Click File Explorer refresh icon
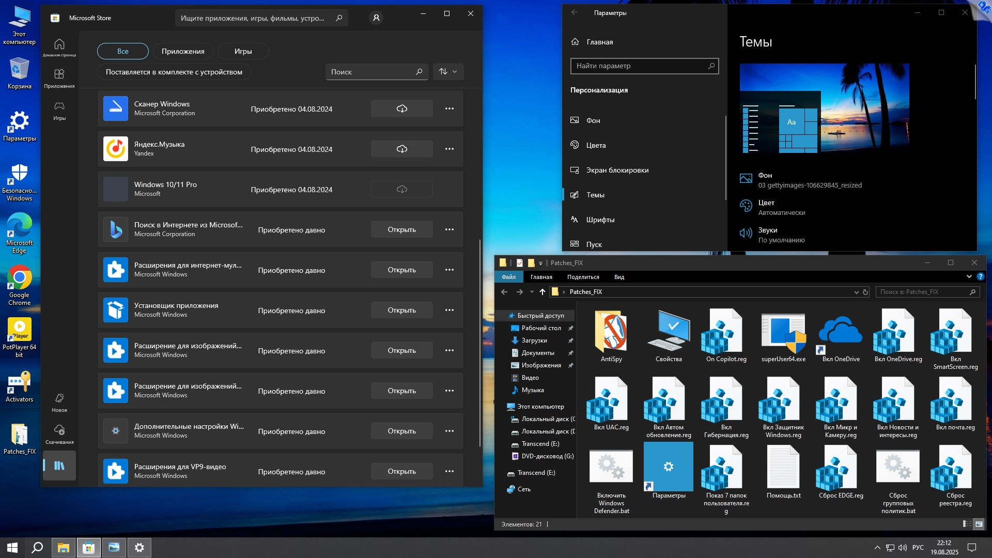The image size is (992, 558). 865,292
